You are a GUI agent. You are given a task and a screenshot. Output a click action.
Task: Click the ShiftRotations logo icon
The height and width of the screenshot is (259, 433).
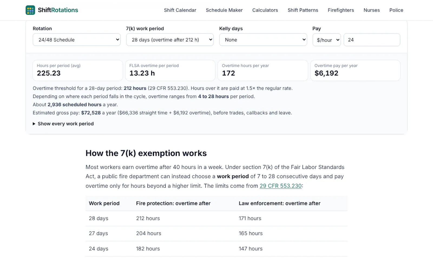click(30, 10)
